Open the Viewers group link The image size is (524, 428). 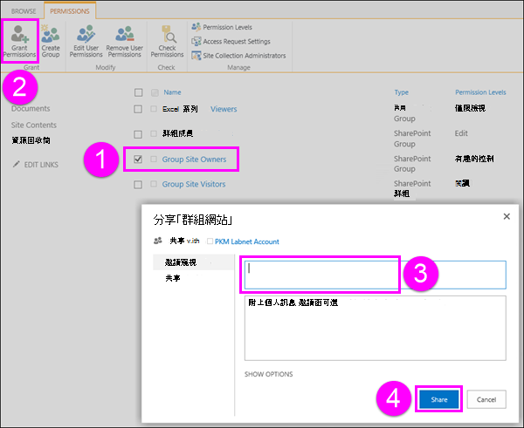pyautogui.click(x=224, y=109)
